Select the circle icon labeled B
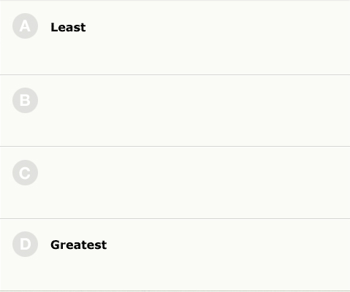 pos(25,100)
